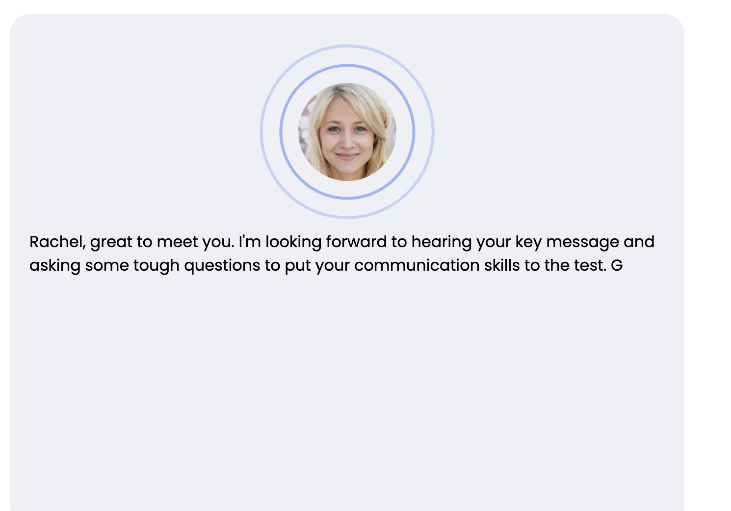Click the trailing letter "G" being typed

click(x=617, y=265)
